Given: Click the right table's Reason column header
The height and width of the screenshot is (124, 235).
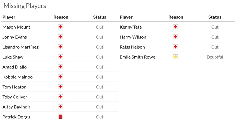Looking at the screenshot, I should coord(176,17).
